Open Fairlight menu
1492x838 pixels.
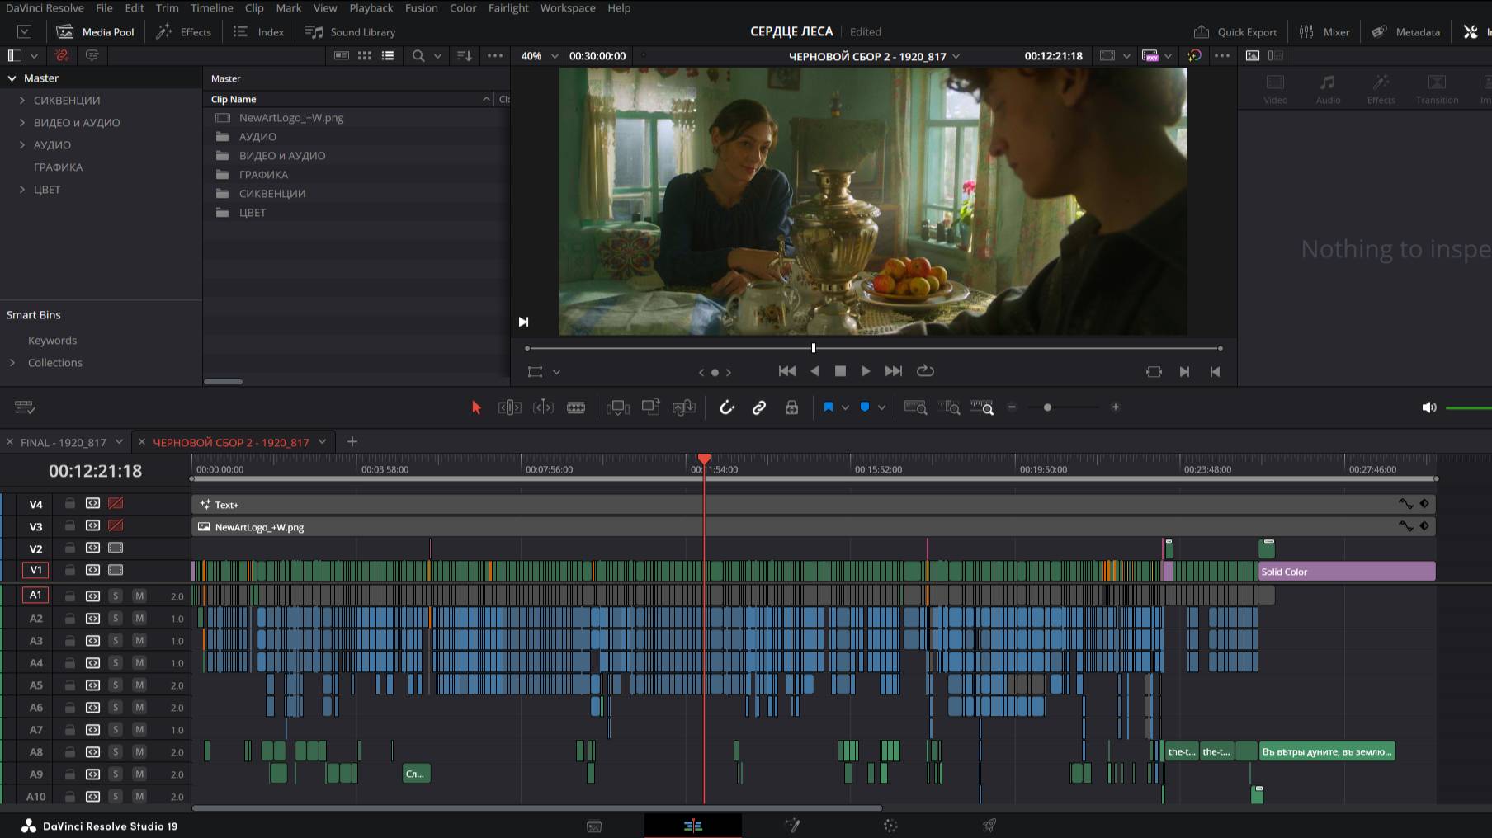tap(508, 8)
